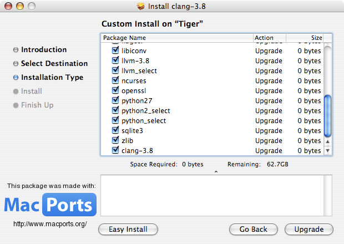Select the llvm-3.8 row name
The image size is (344, 244).
(135, 61)
